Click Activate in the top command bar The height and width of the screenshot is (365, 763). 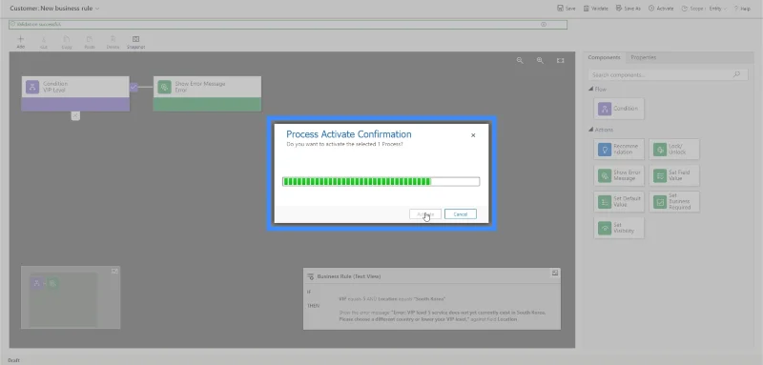click(x=661, y=9)
